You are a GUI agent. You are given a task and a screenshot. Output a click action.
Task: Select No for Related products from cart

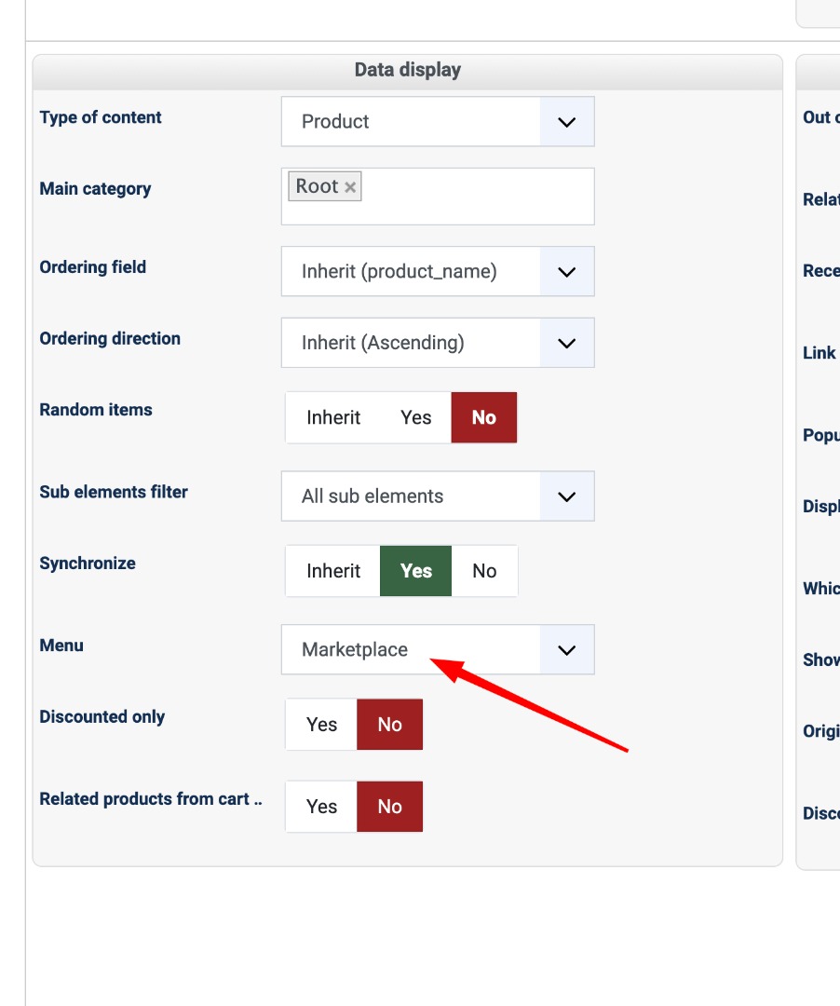pyautogui.click(x=389, y=807)
